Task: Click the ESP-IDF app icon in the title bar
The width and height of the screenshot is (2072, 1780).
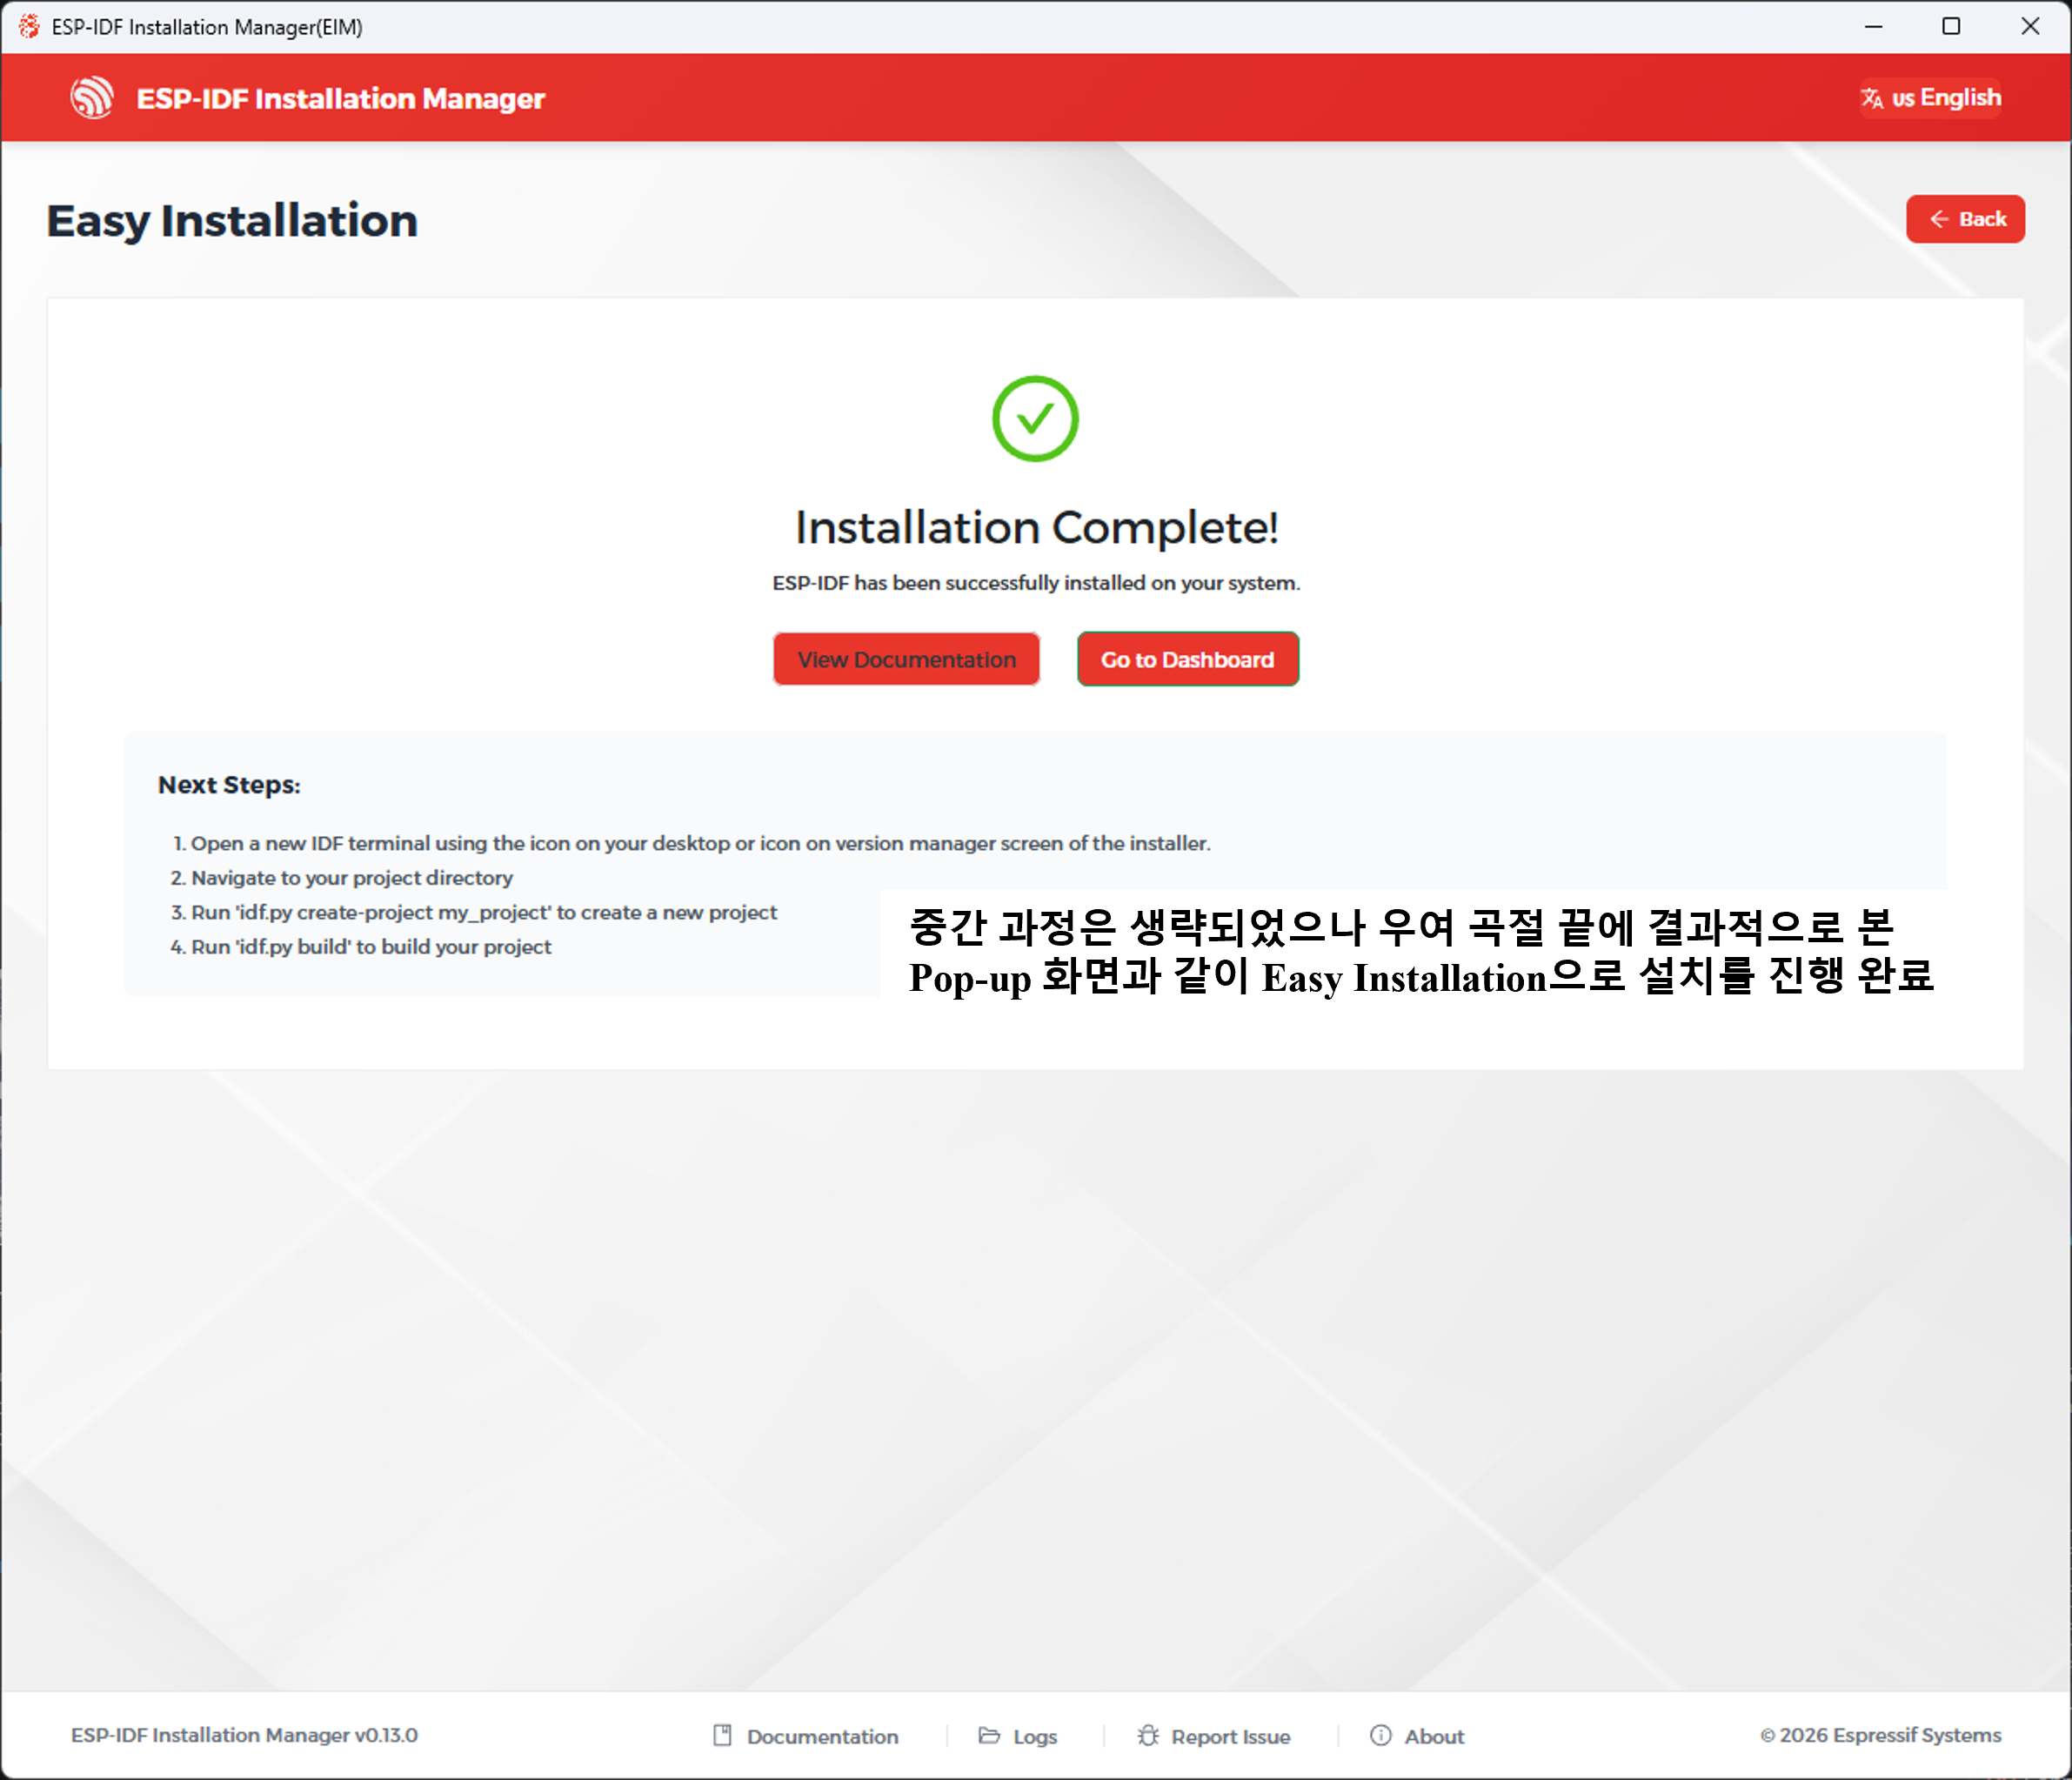Action: click(x=29, y=27)
